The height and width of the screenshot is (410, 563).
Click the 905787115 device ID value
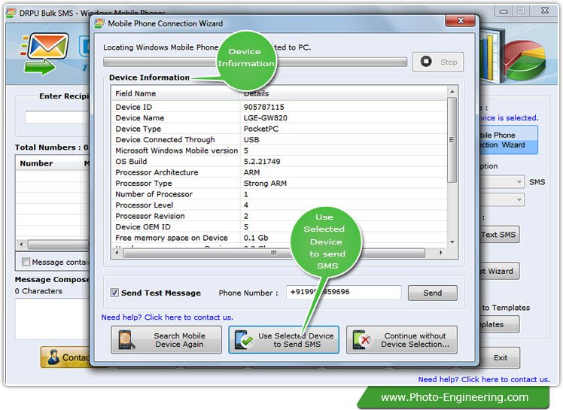(264, 107)
